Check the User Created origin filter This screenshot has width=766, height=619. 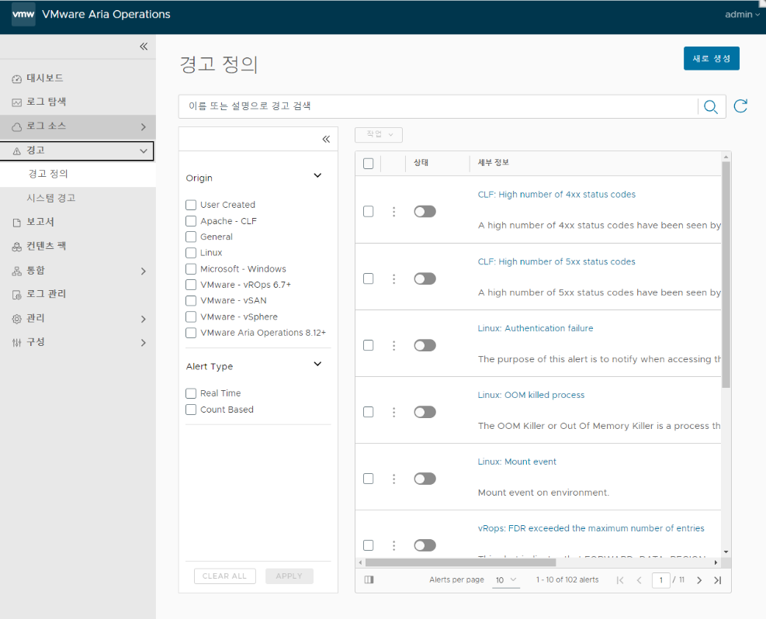pyautogui.click(x=191, y=205)
